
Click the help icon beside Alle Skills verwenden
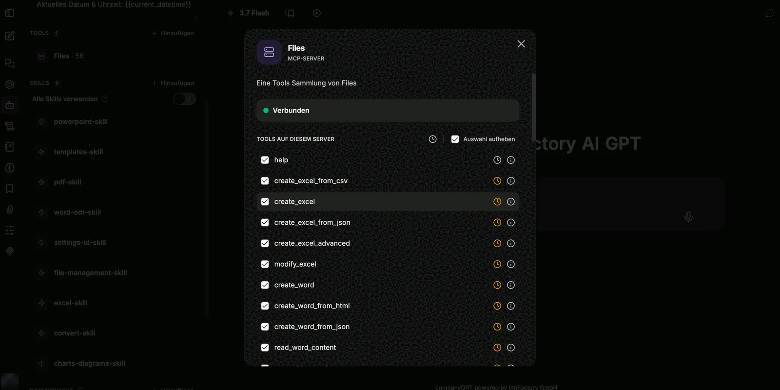[105, 99]
